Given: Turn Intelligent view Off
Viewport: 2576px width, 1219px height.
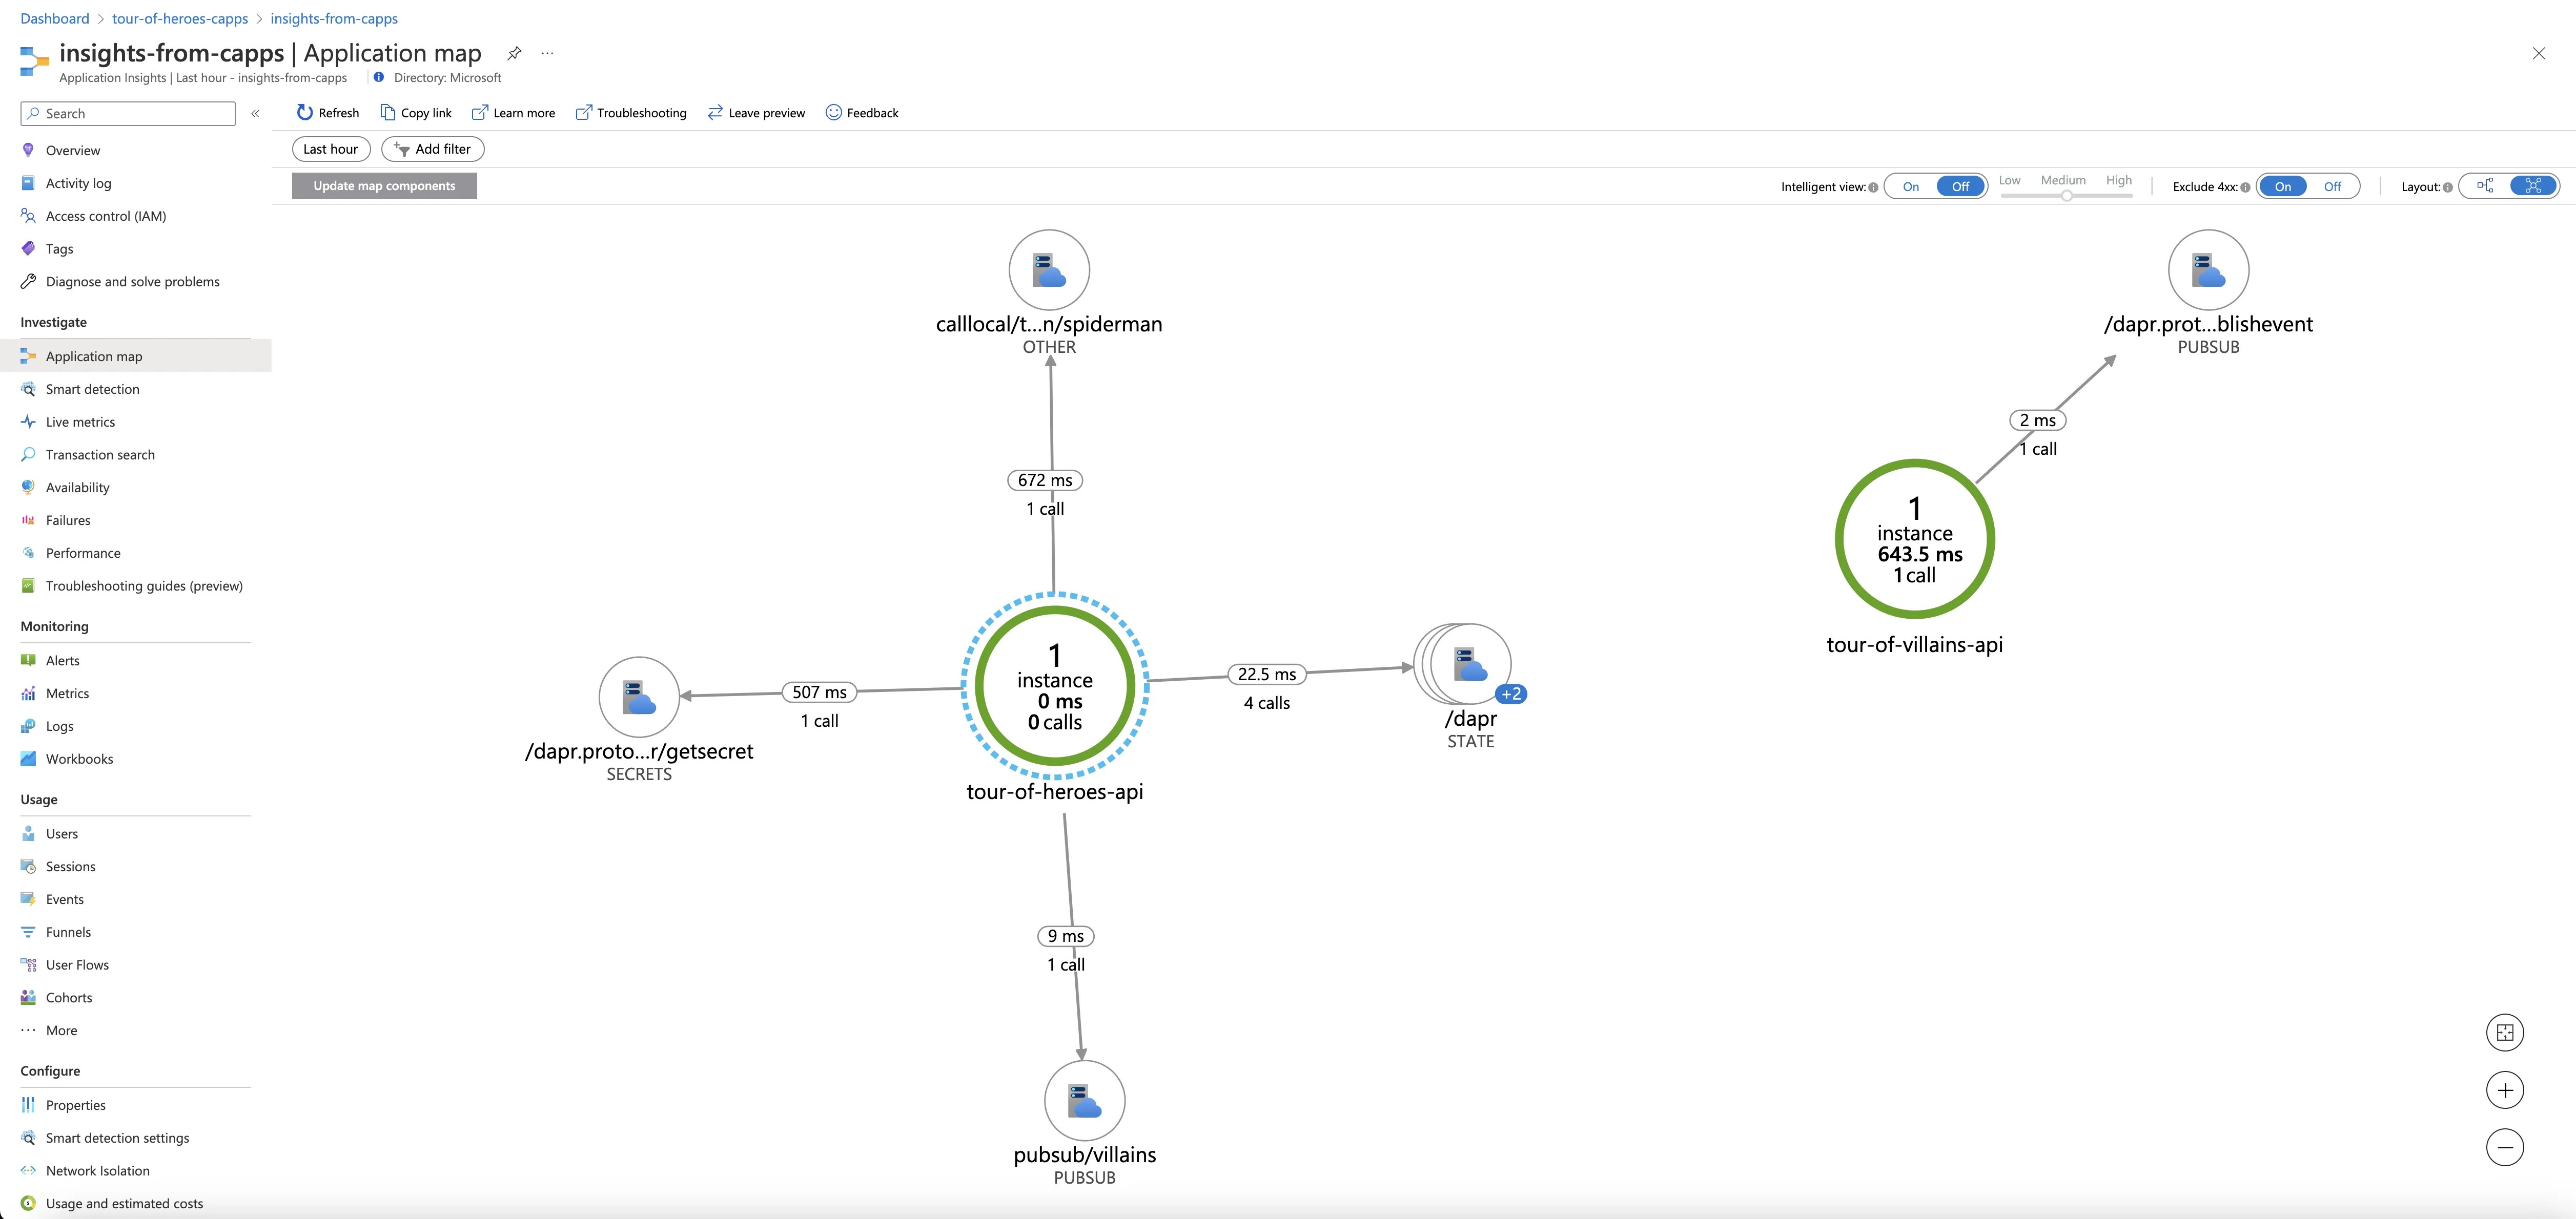Looking at the screenshot, I should [x=1960, y=187].
